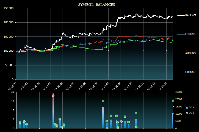199x132 pixels.
Task: Select the DD $ legend text
Action: point(191,113)
